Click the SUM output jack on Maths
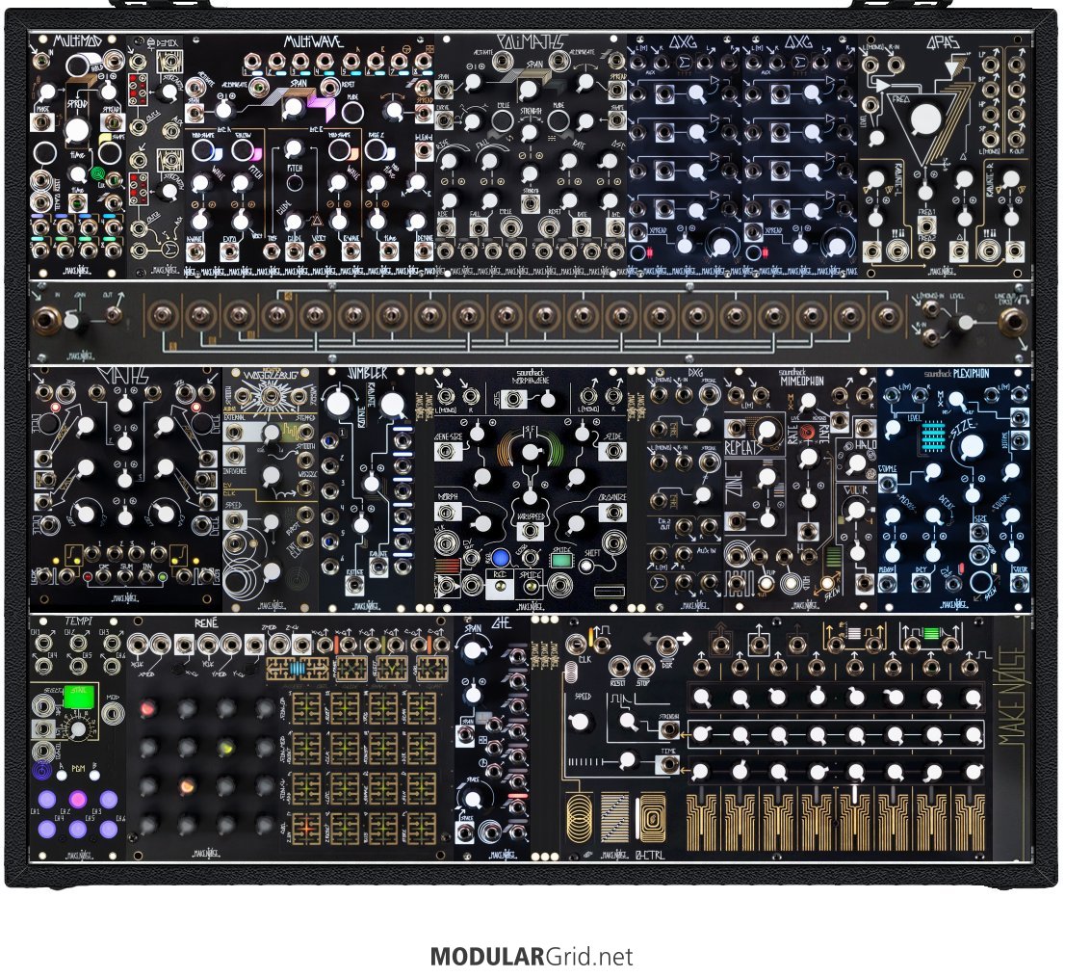Screen dimensions: 1065x977 [x=125, y=577]
